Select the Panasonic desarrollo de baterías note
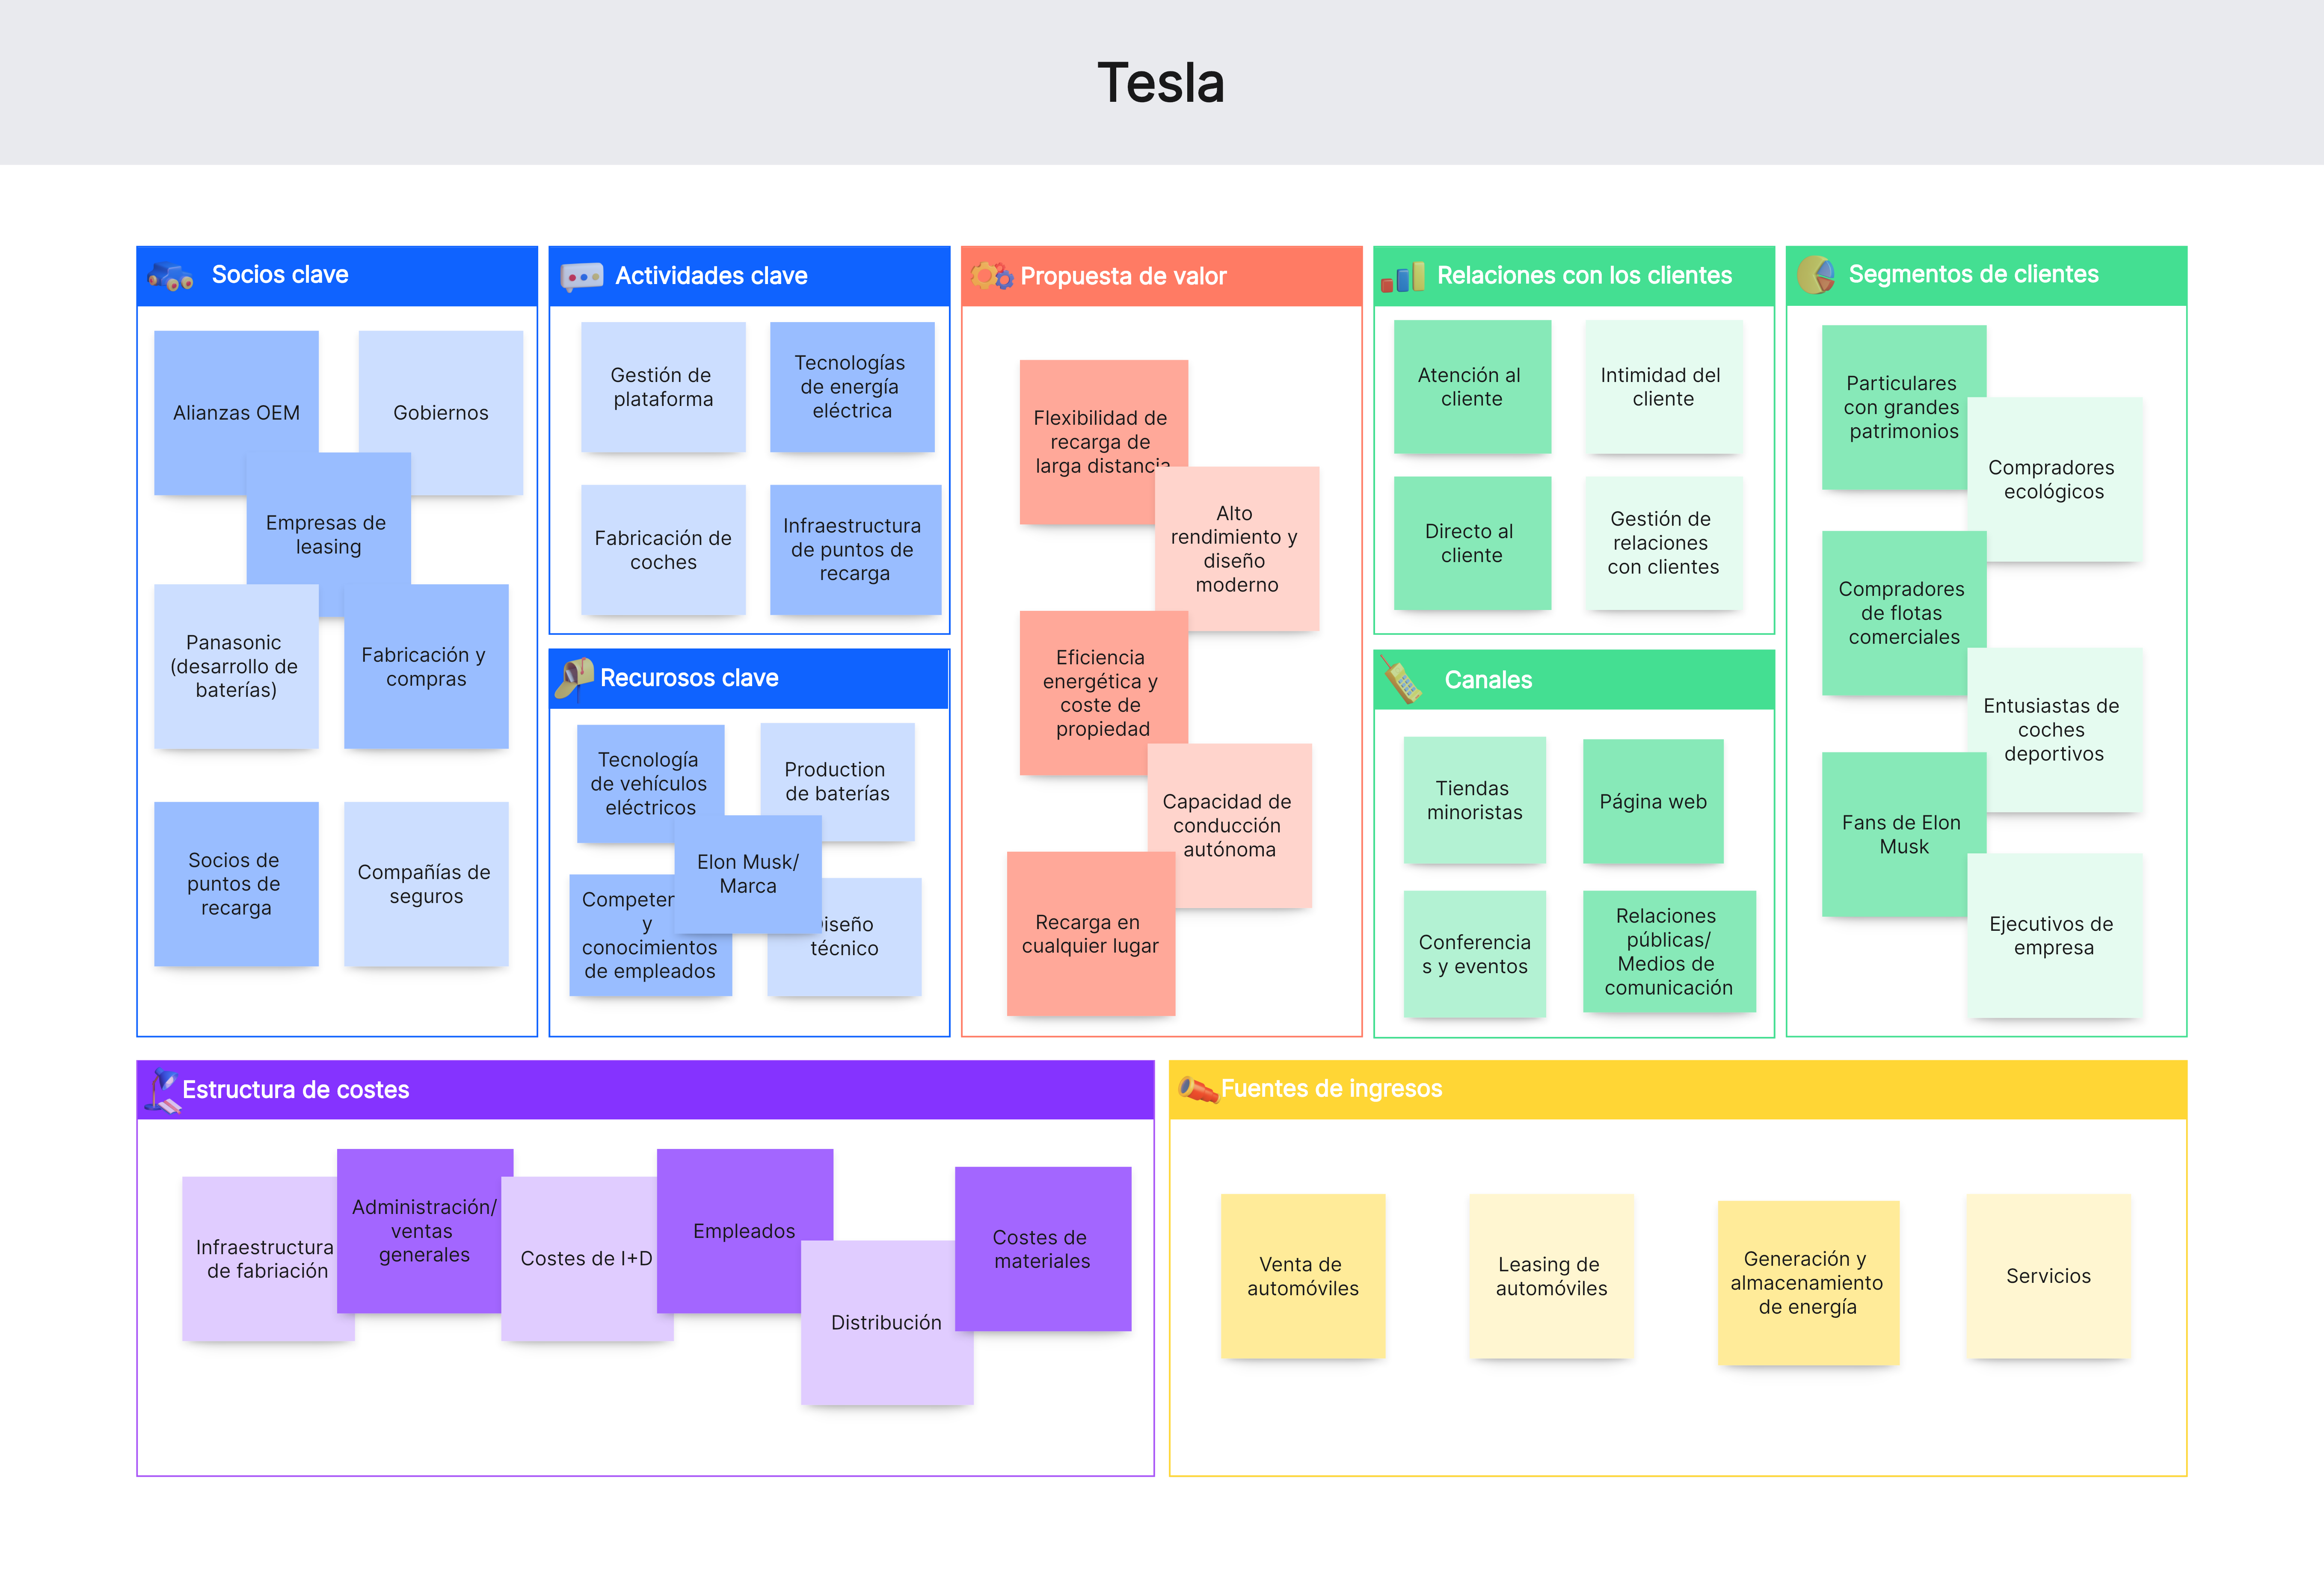This screenshot has width=2324, height=1575. [x=236, y=667]
